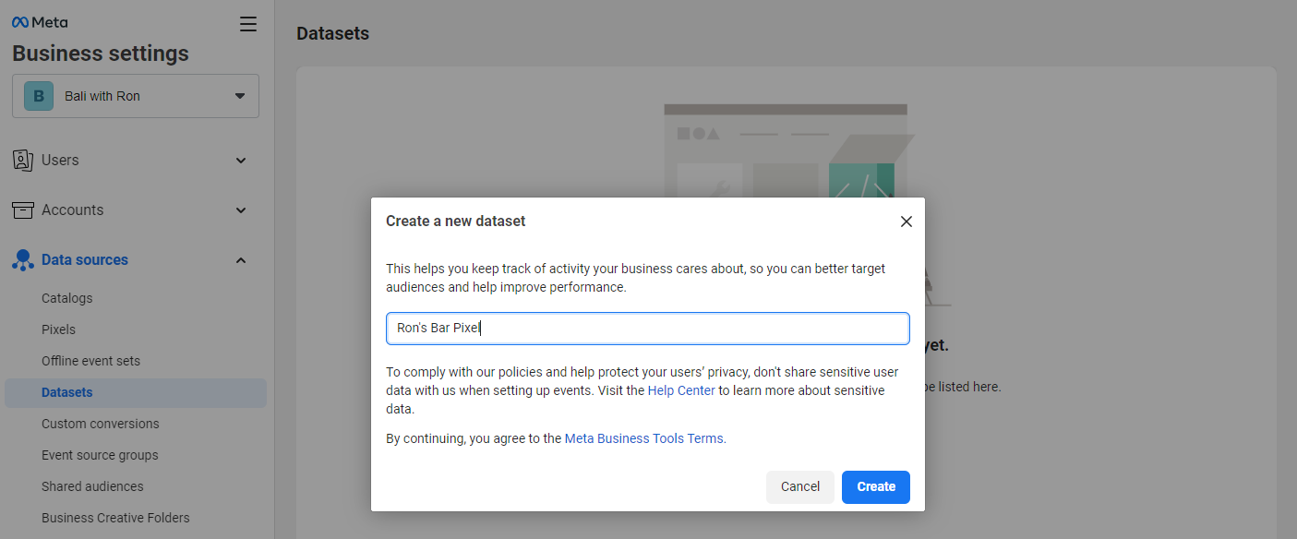The image size is (1297, 539).
Task: Open Event source groups
Action: coord(100,455)
